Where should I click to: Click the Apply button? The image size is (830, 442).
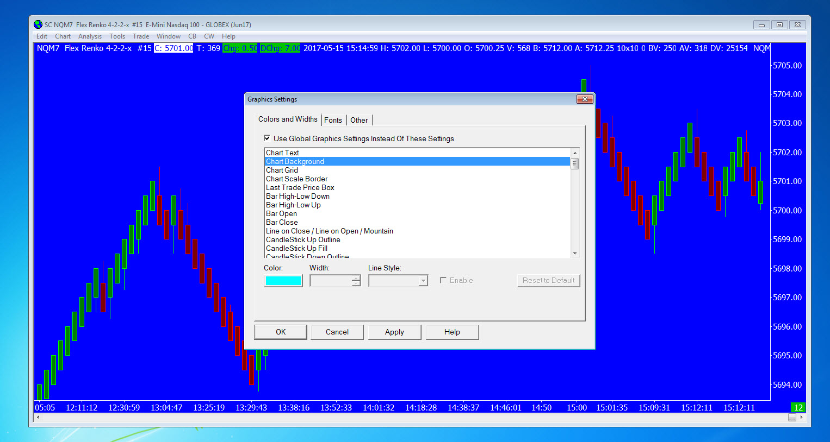[394, 332]
